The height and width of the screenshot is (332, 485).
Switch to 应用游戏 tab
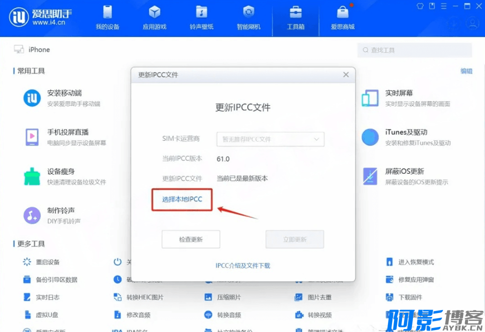pyautogui.click(x=154, y=18)
